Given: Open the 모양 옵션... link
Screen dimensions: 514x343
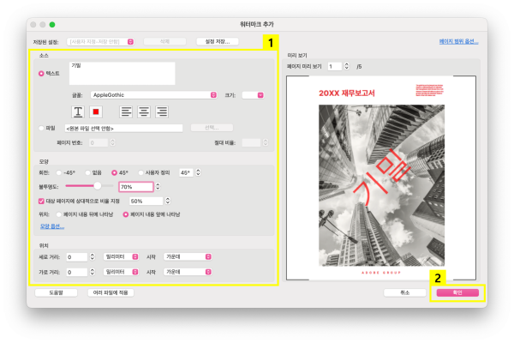Looking at the screenshot, I should point(52,226).
